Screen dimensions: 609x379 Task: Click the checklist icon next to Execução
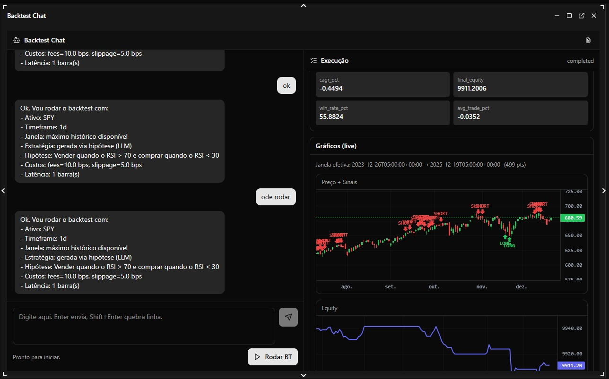[313, 60]
